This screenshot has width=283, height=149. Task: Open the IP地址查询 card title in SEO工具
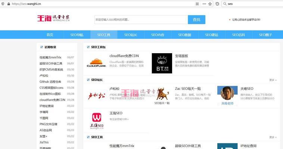(248, 146)
